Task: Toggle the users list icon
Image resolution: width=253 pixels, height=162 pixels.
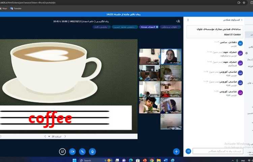Action: tap(178, 21)
